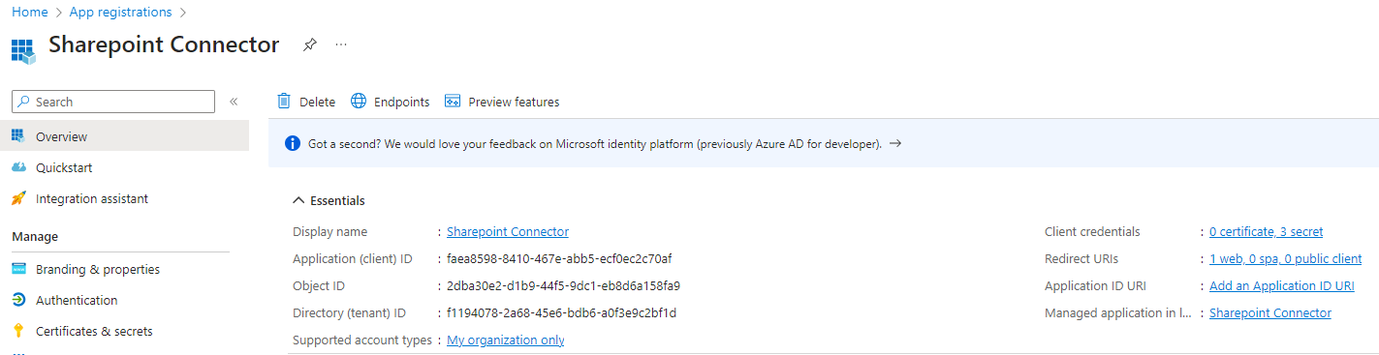Screen dimensions: 1379x355
Task: Click the Client credentials label
Action: tap(1092, 231)
